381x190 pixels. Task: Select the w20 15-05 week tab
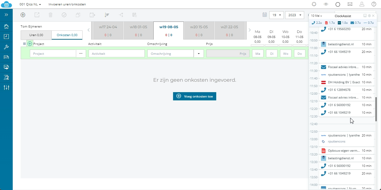pyautogui.click(x=199, y=31)
